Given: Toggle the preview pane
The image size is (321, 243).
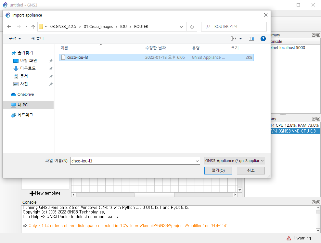Looking at the screenshot, I should pyautogui.click(x=251, y=38).
